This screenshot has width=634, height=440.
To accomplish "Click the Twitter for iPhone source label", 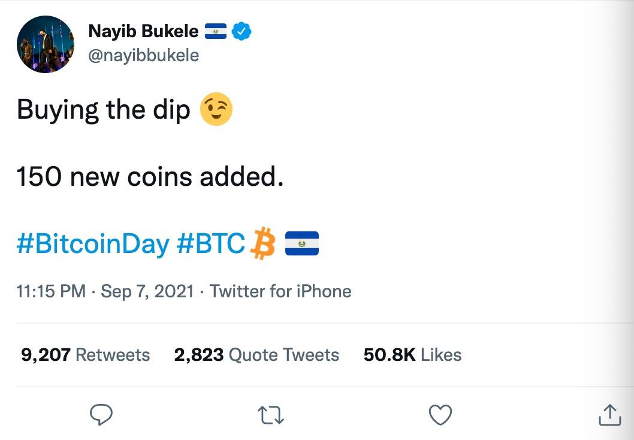I will (x=280, y=292).
